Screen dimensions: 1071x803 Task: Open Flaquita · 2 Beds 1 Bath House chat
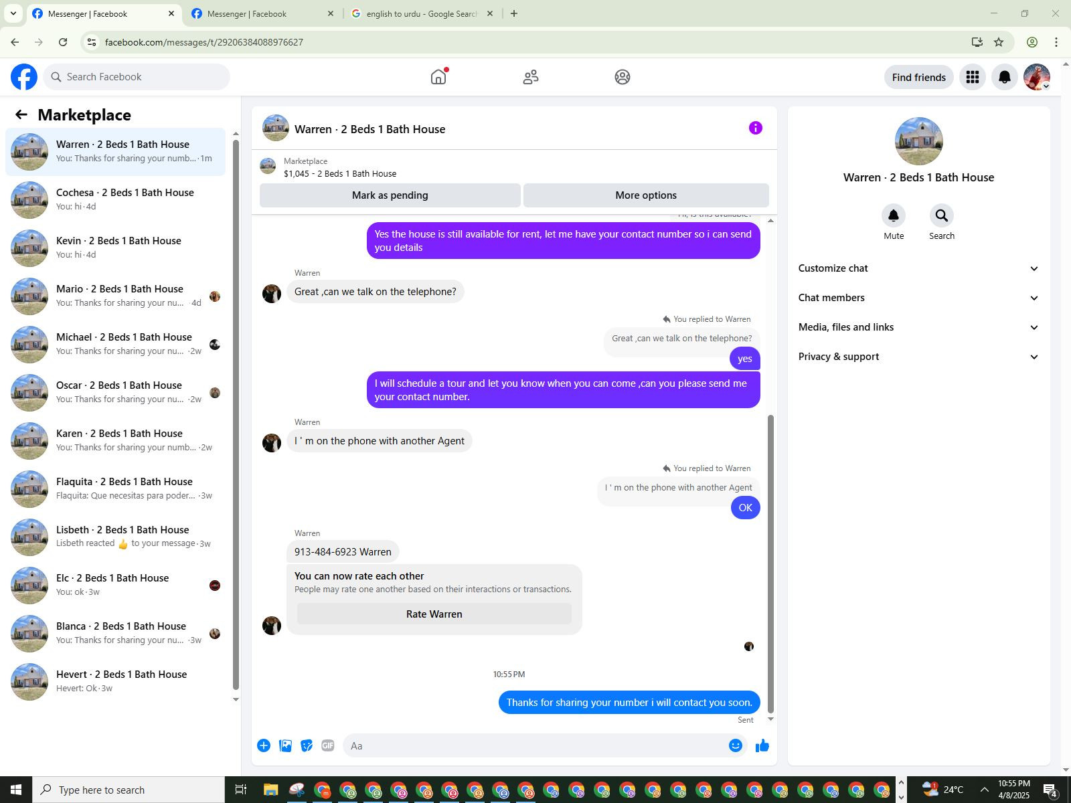(115, 488)
